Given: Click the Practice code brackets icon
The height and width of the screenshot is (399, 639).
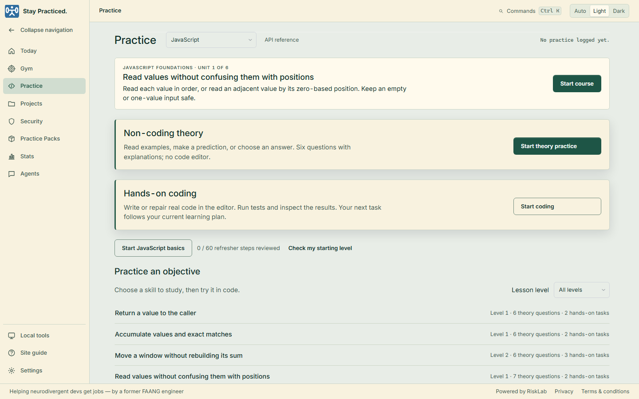Looking at the screenshot, I should pyautogui.click(x=12, y=86).
